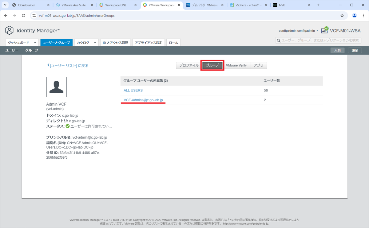Screen dimensions: 369x228
Task: Click the site information icon in address bar
Action: [x=34, y=15]
